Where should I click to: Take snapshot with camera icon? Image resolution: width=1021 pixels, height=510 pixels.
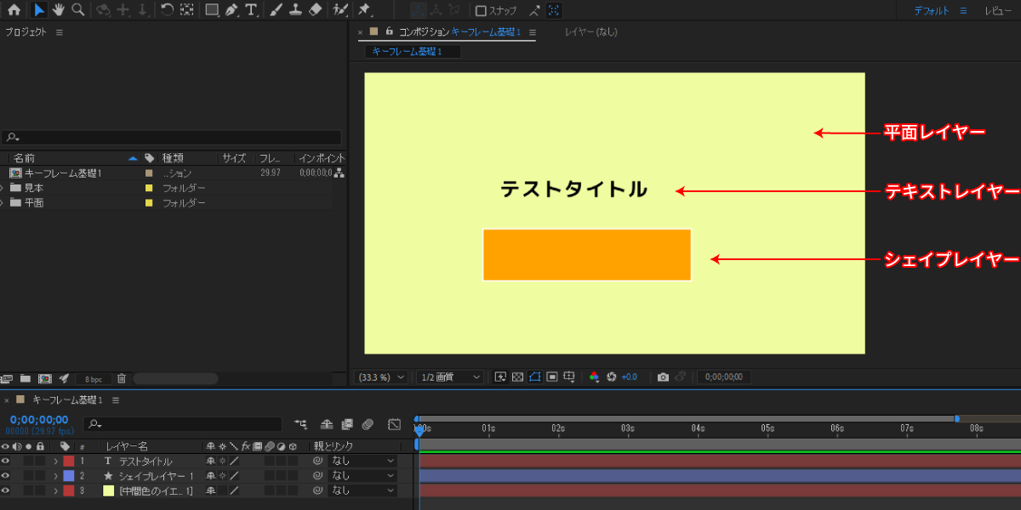point(664,377)
